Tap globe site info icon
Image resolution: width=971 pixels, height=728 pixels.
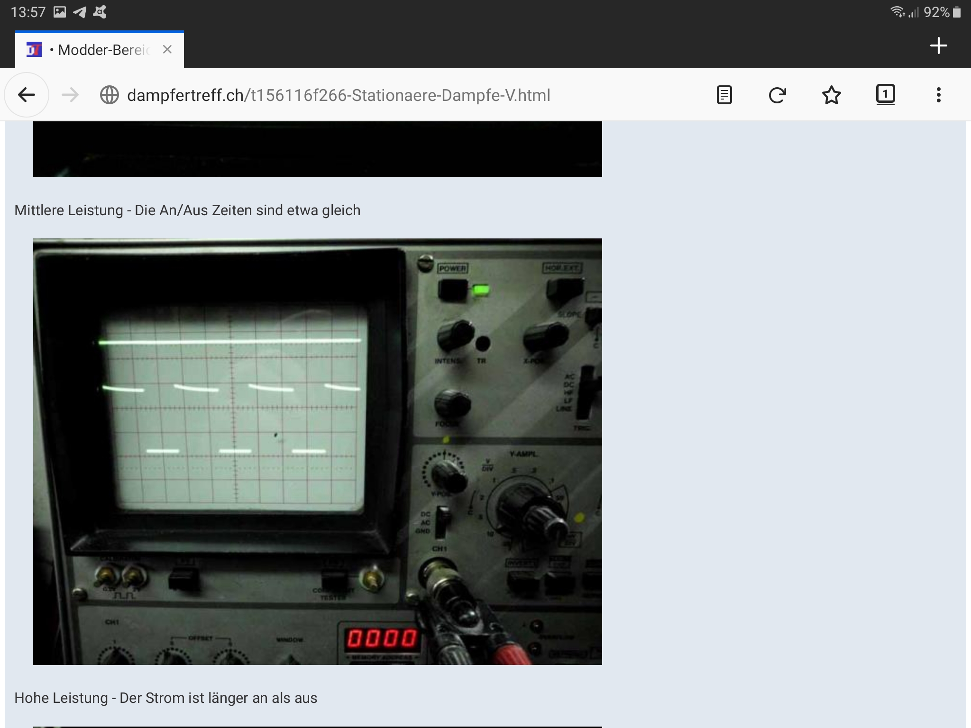tap(110, 95)
